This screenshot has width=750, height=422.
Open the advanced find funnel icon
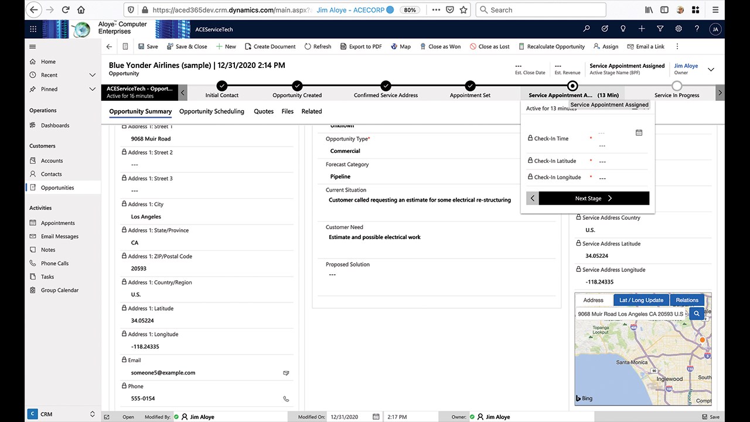660,29
